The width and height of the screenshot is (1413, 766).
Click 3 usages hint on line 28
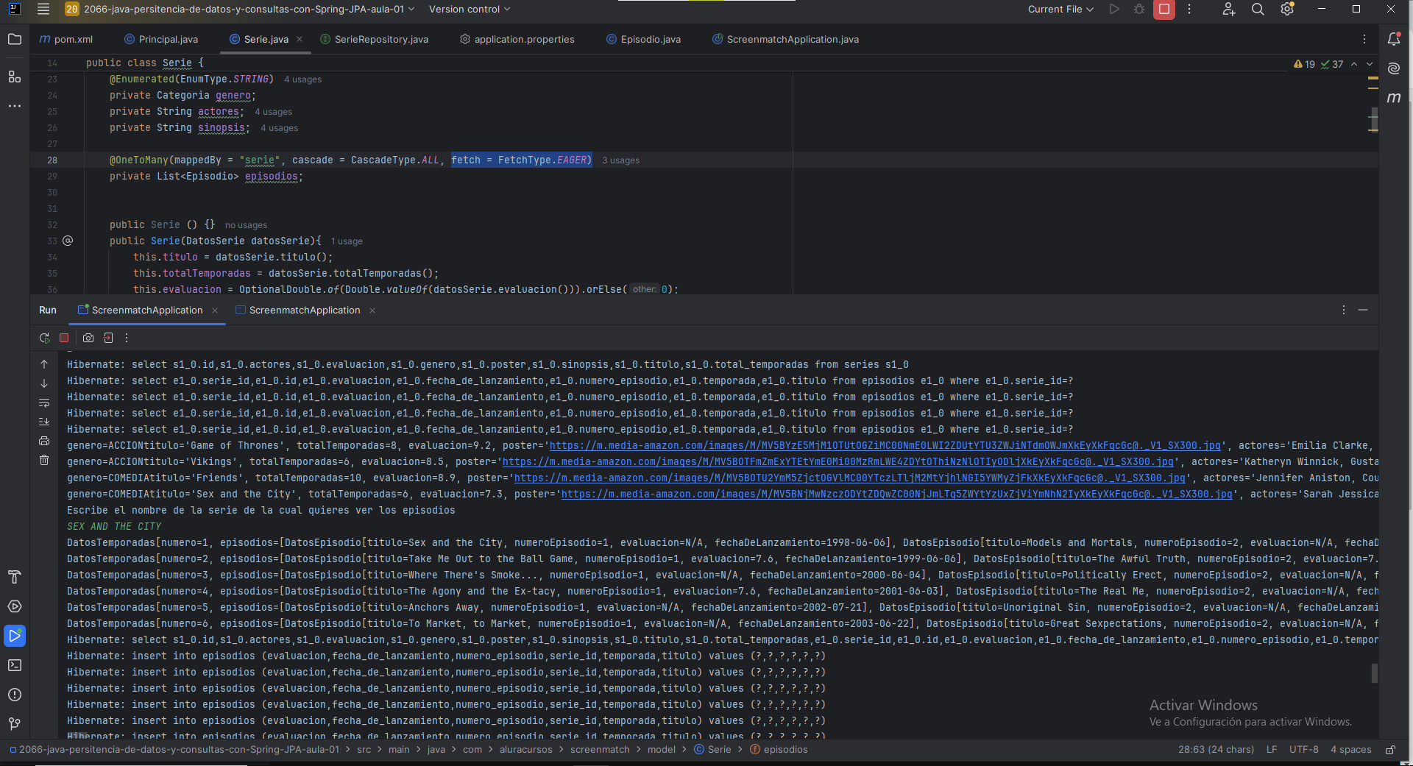coord(620,160)
